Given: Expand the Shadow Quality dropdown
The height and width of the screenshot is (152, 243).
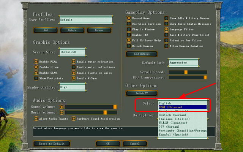Looking at the screenshot, I should [73, 87].
